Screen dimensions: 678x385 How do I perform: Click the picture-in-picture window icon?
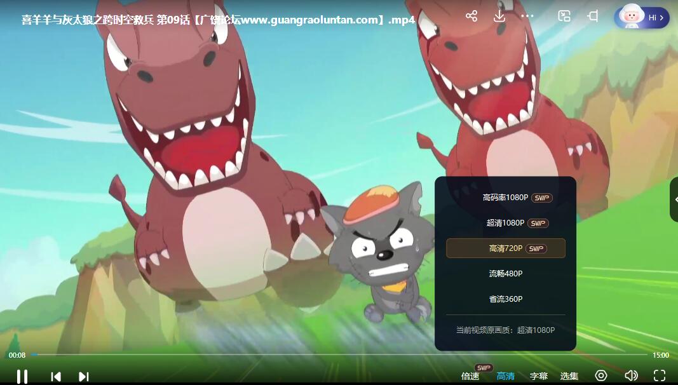coord(564,17)
